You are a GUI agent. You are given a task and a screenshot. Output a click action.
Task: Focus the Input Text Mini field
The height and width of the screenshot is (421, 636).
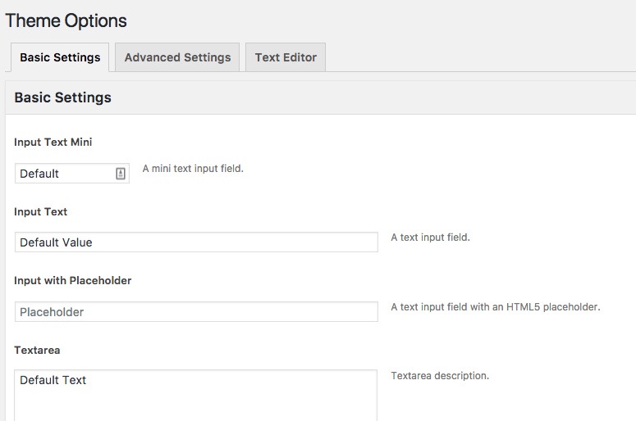66,174
